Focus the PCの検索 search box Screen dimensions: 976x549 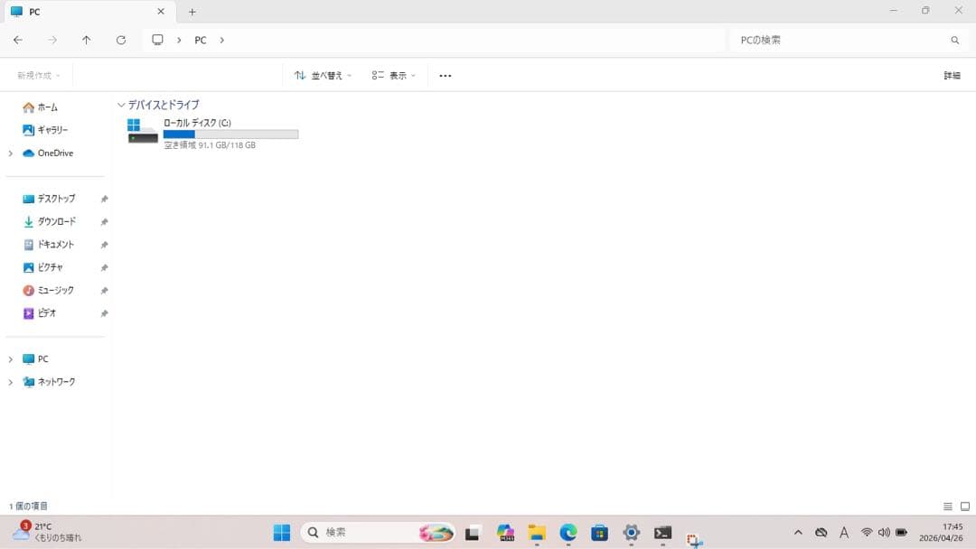tap(849, 40)
